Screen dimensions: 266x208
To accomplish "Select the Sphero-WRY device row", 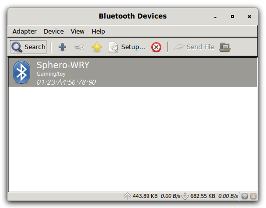I will click(x=133, y=72).
